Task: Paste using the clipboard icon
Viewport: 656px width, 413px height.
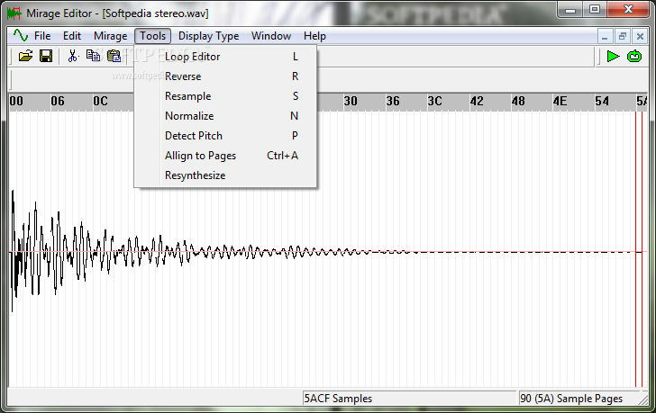Action: point(114,56)
